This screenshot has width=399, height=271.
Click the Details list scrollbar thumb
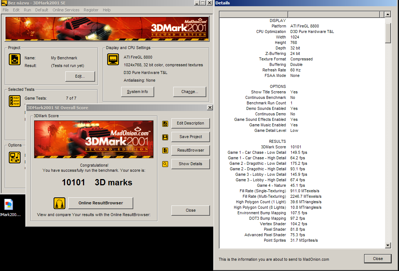pyautogui.click(x=388, y=33)
